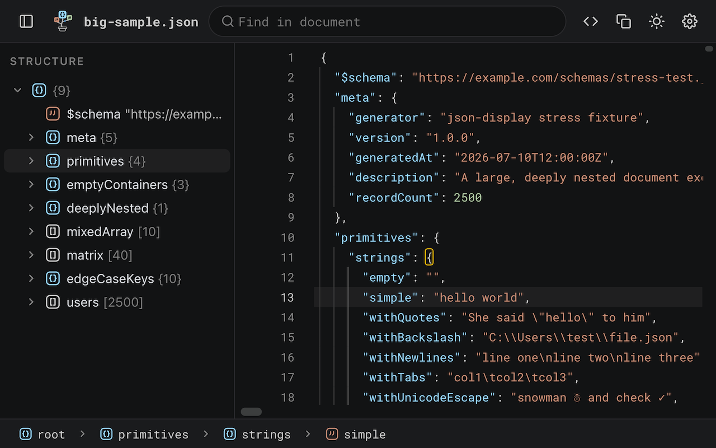Screen dimensions: 716x448
Task: Expand the mixedArray node chevron
Action: pos(31,231)
